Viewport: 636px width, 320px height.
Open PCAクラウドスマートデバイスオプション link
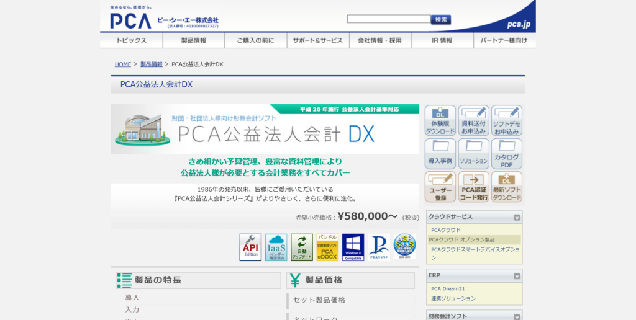[475, 254]
